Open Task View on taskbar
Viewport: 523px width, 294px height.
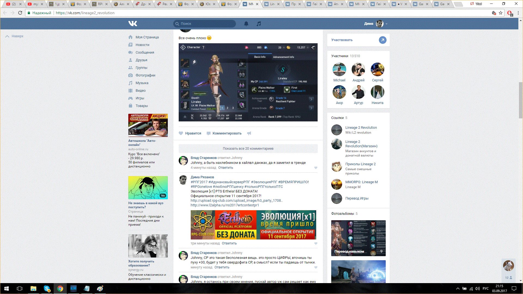coord(20,289)
